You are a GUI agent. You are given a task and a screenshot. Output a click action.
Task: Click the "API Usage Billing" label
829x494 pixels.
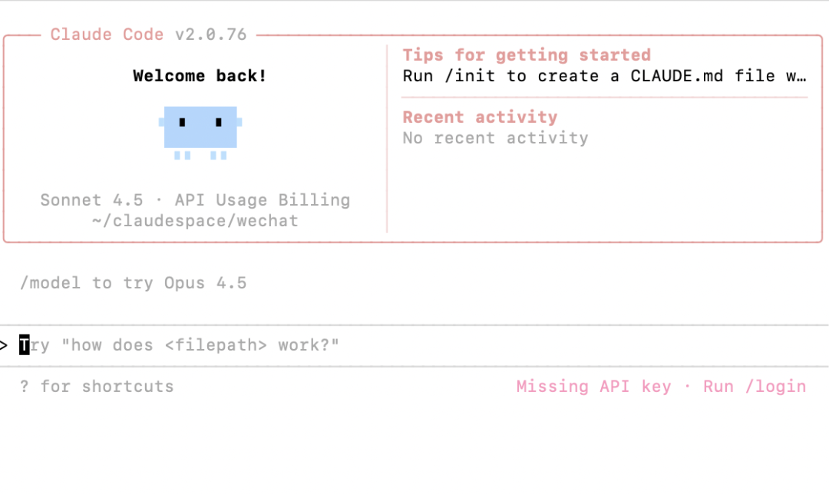(x=262, y=200)
